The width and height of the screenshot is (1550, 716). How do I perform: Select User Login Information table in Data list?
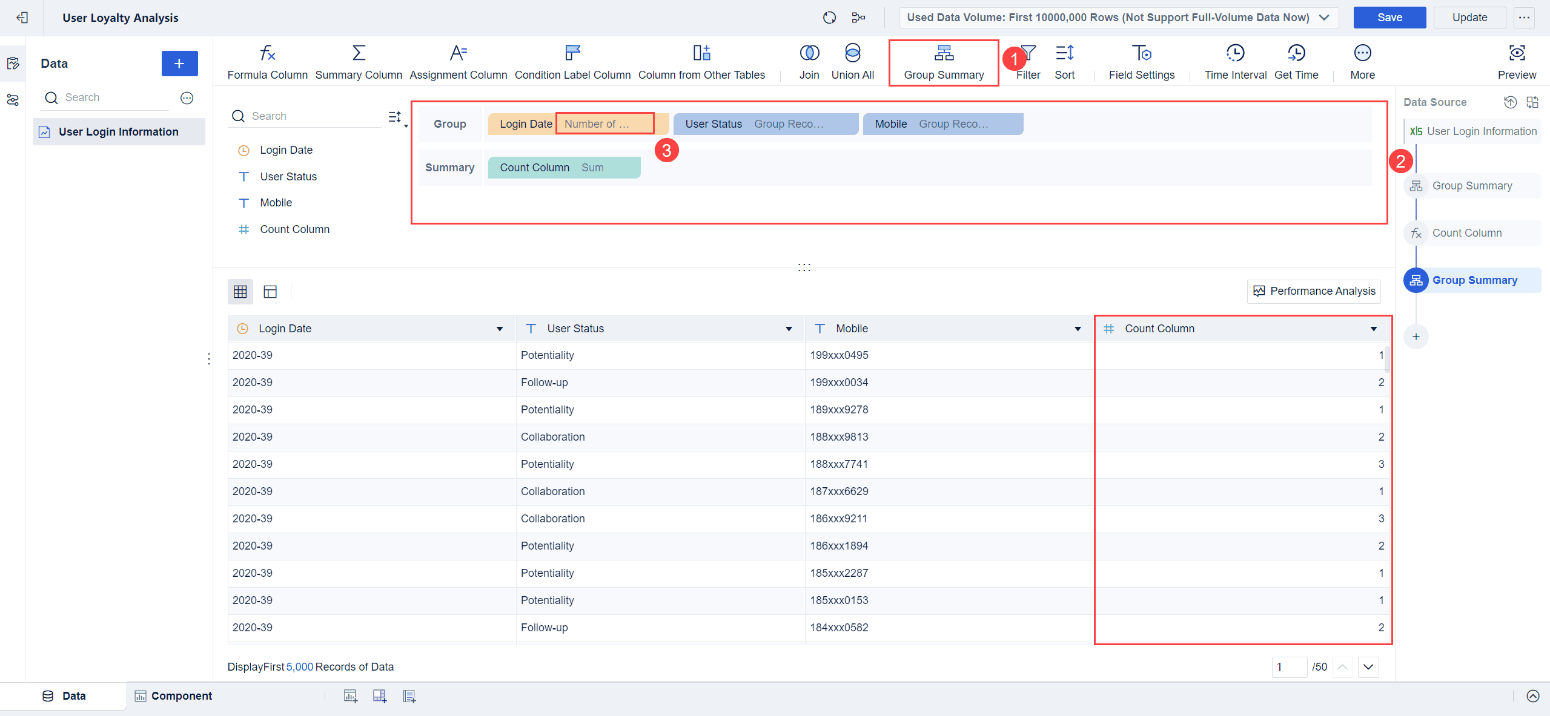click(x=119, y=132)
